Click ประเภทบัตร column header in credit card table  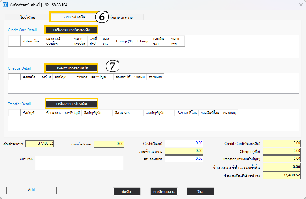coord(31,41)
